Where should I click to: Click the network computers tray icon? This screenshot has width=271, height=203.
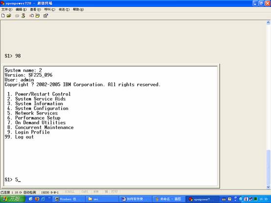pos(251,199)
